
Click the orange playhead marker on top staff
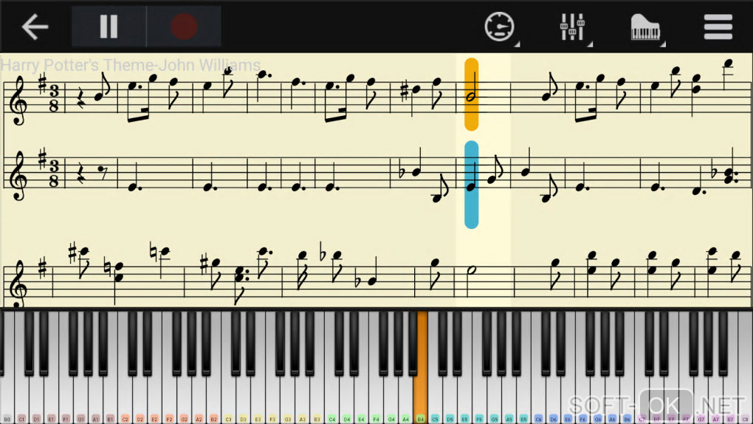[x=471, y=95]
